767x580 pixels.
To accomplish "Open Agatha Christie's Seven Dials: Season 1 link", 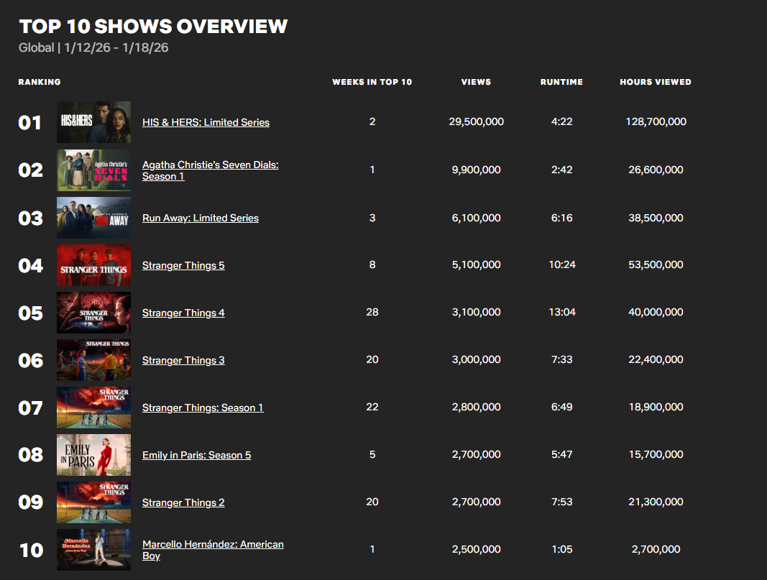I will pyautogui.click(x=211, y=170).
